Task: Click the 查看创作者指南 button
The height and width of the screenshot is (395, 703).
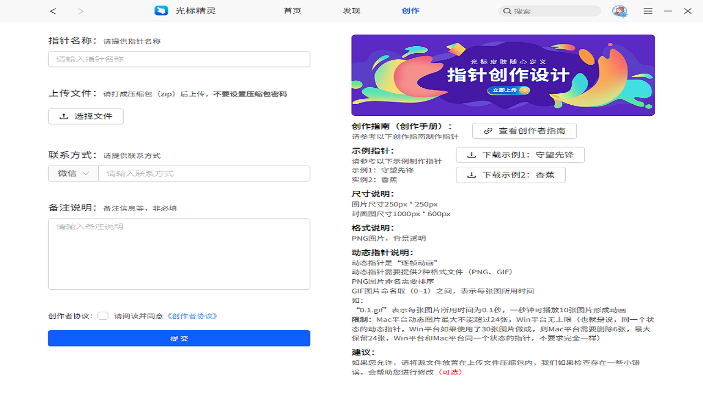Action: tap(523, 131)
